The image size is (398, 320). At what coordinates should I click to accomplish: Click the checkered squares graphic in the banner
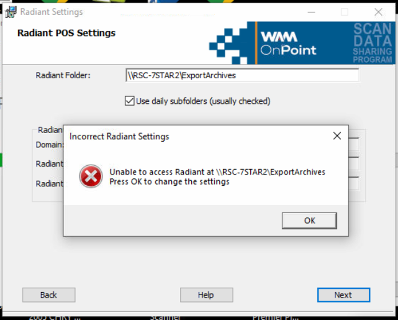coord(228,43)
